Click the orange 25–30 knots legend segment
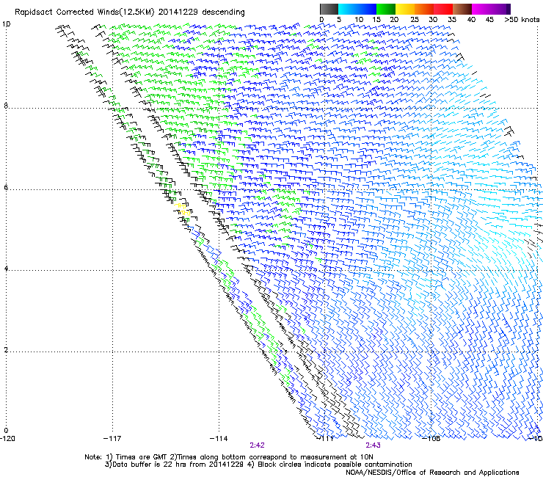 point(424,9)
